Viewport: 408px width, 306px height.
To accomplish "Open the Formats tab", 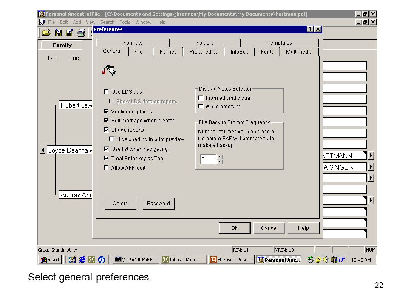I will (133, 42).
